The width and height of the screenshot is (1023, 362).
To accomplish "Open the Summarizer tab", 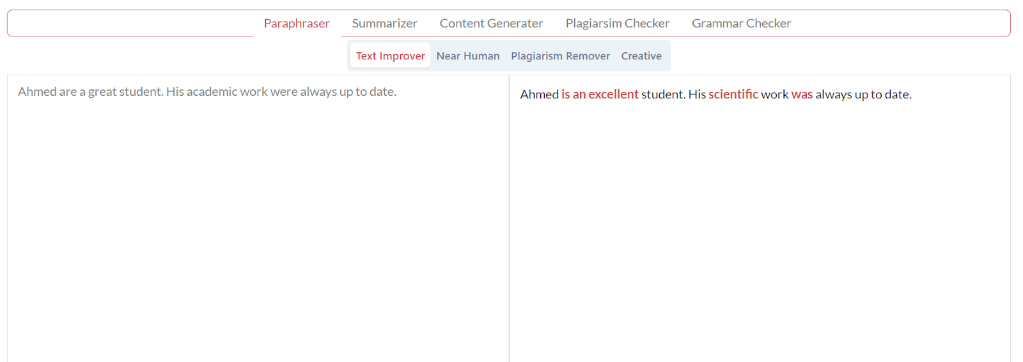I will (384, 24).
